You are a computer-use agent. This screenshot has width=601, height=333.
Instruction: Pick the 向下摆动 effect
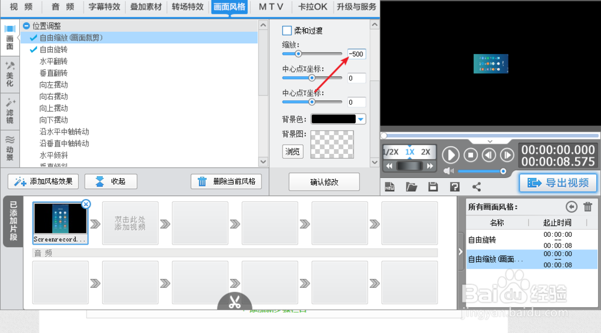coord(53,120)
